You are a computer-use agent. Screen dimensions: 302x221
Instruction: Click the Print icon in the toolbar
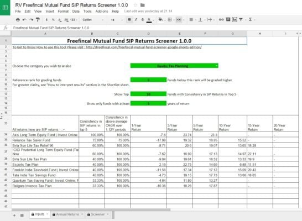(18, 20)
